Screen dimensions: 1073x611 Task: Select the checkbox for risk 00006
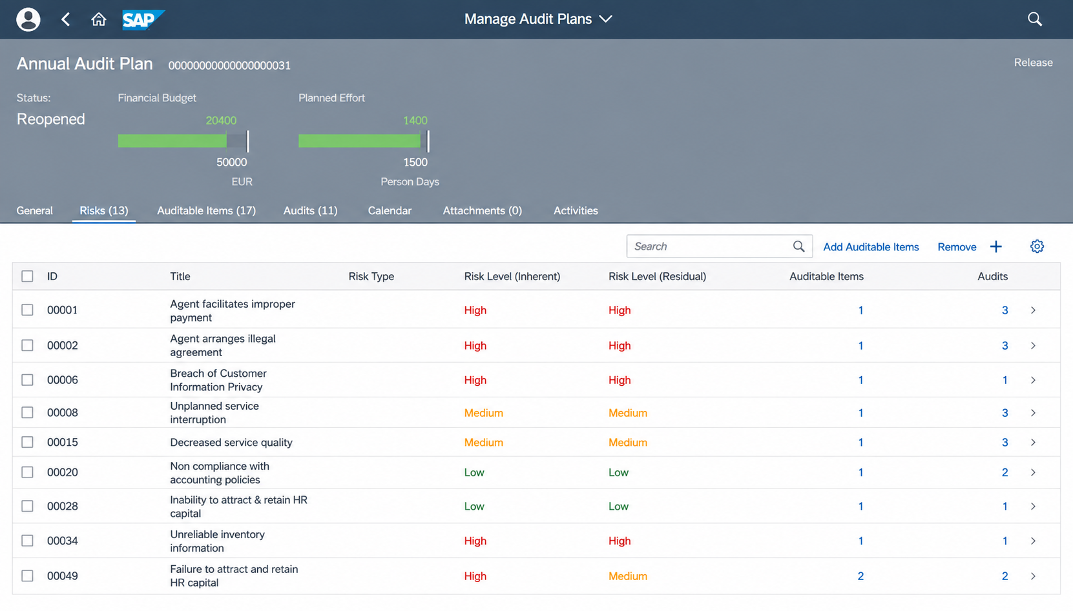tap(27, 380)
